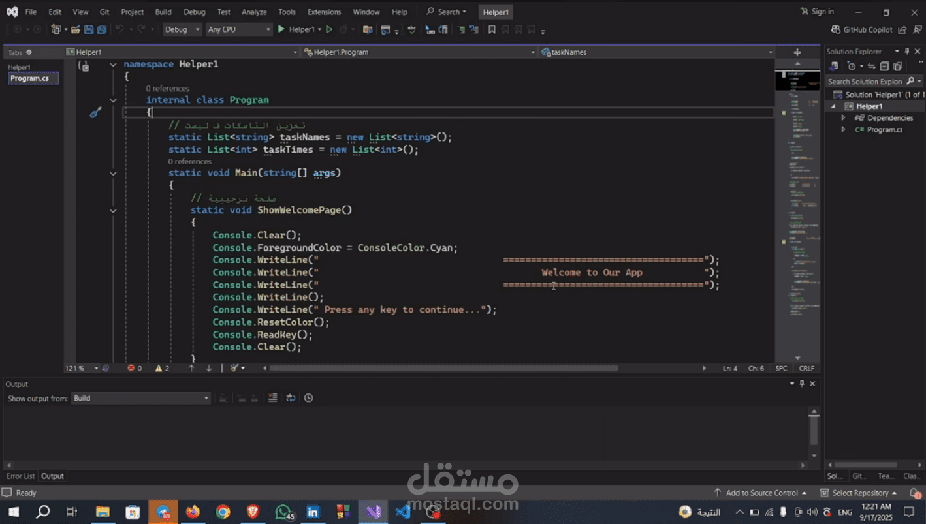
Task: Expand the Program.cs node in Solution Explorer
Action: pyautogui.click(x=843, y=130)
